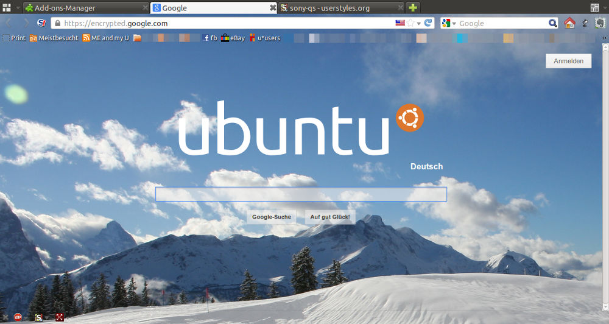This screenshot has width=609, height=324.
Task: Go back to the previous page
Action: click(9, 23)
